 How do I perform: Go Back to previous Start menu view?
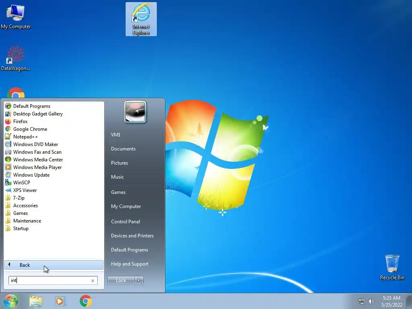pos(54,265)
